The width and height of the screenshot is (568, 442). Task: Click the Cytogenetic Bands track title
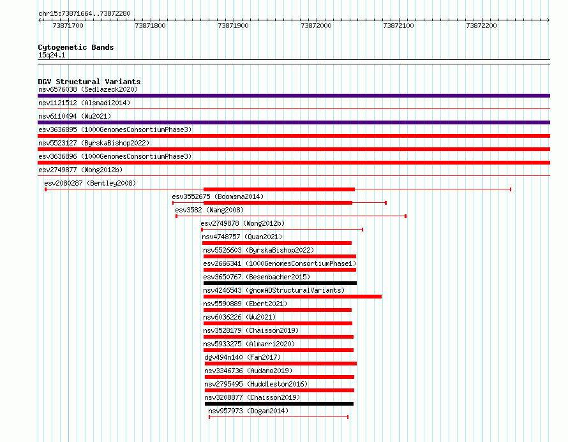[x=76, y=47]
